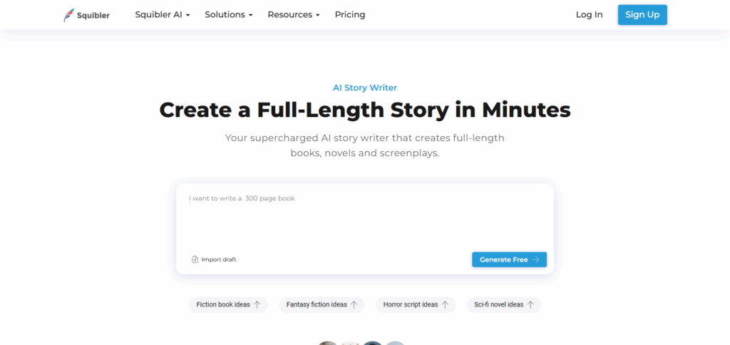Select the Fantasy fiction ideas suggestion

pyautogui.click(x=322, y=304)
